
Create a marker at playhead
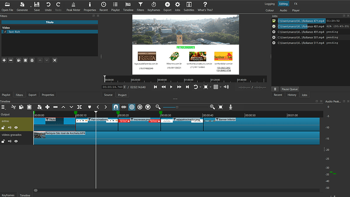click(89, 107)
